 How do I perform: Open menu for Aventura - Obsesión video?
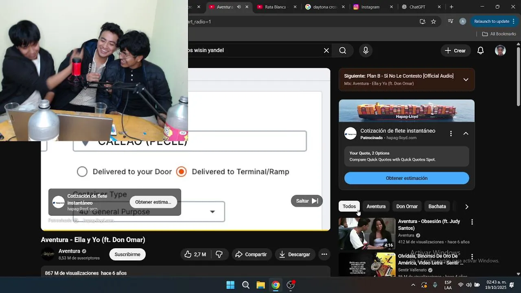472,222
